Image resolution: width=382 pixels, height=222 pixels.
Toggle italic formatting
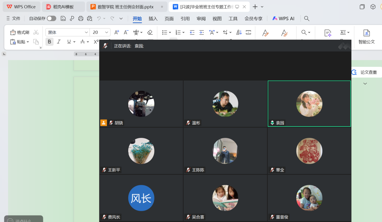[x=59, y=42]
